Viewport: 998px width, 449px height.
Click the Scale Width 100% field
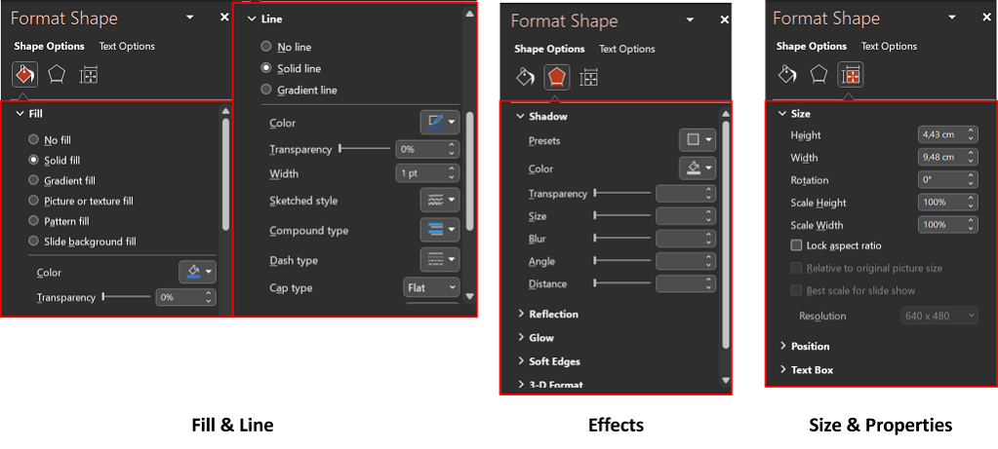(947, 224)
